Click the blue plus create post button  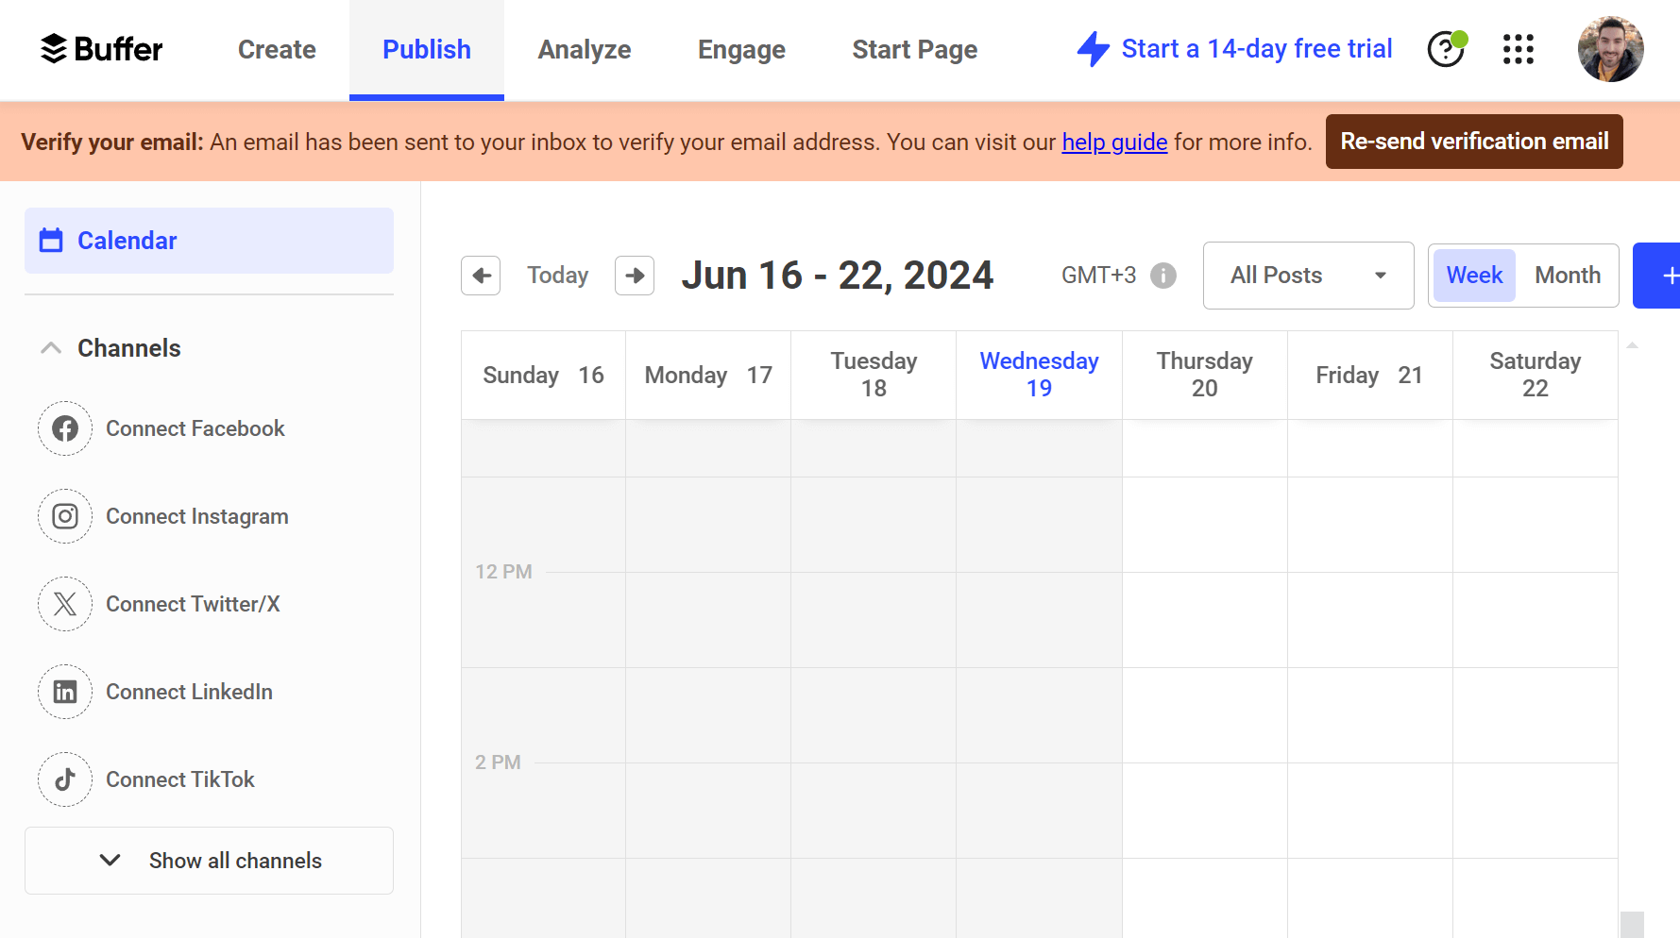coord(1657,276)
